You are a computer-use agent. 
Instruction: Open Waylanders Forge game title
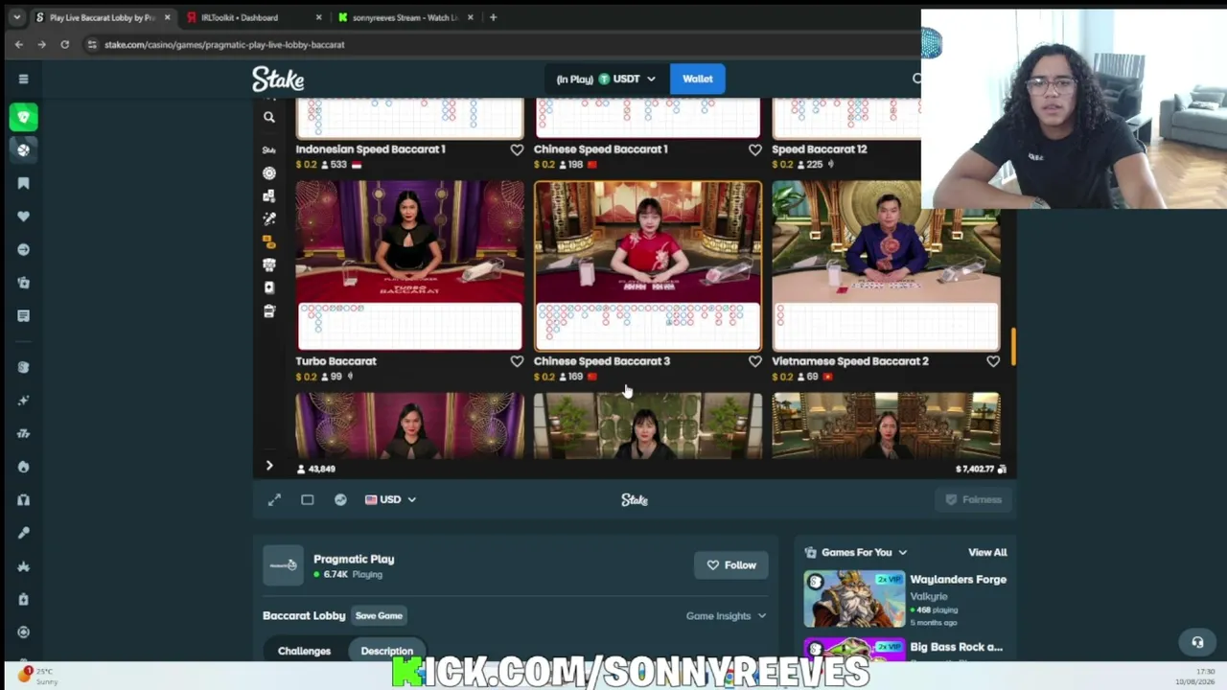point(958,580)
